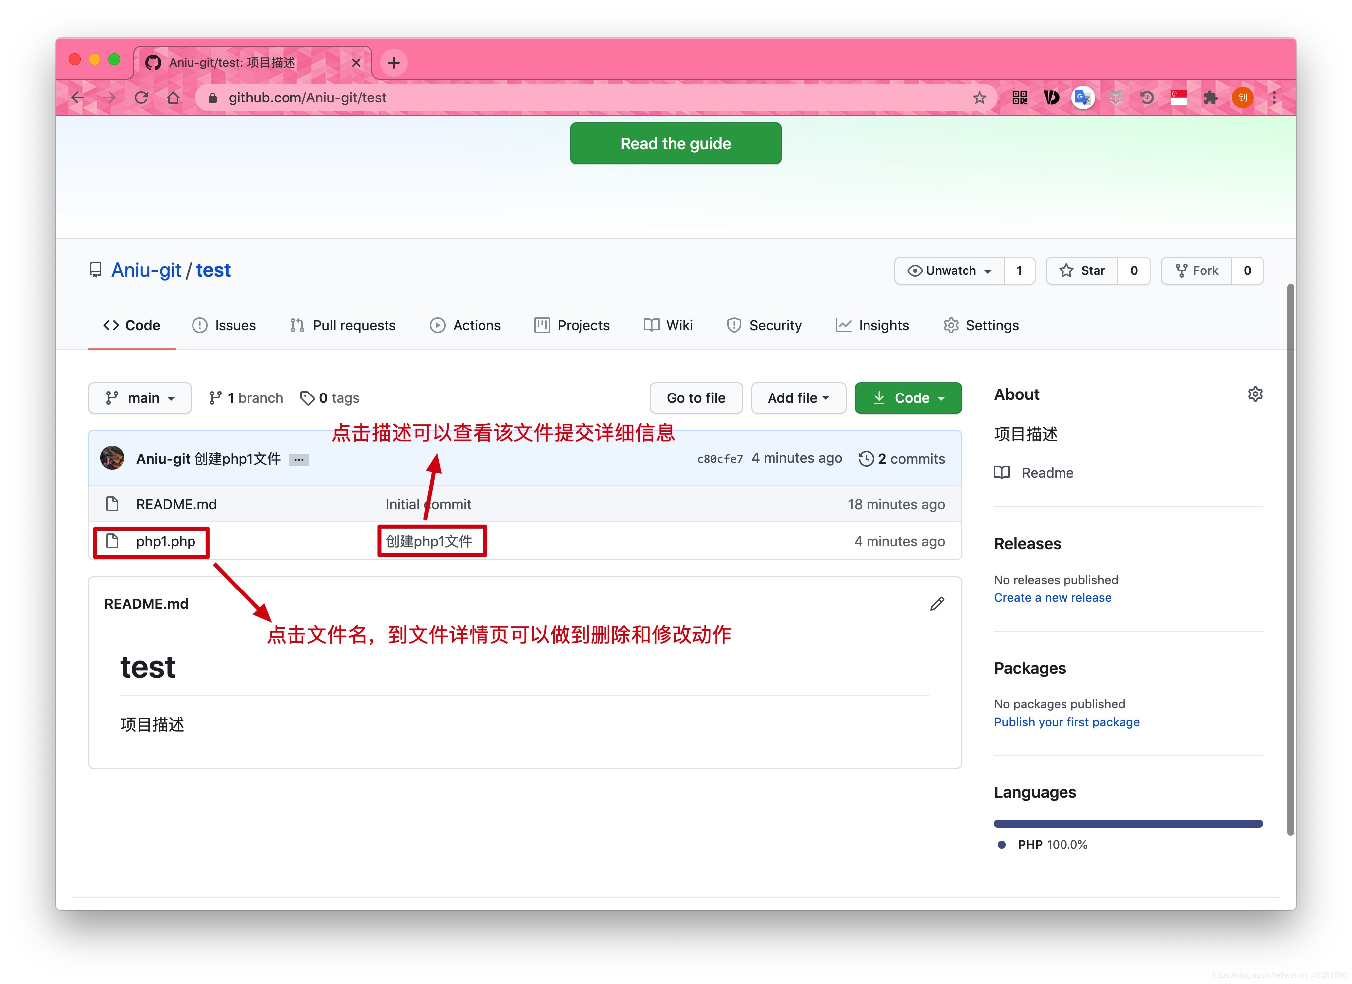Click Create a new release

pos(1053,598)
